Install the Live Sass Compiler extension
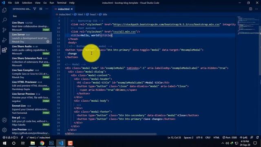 [46, 77]
